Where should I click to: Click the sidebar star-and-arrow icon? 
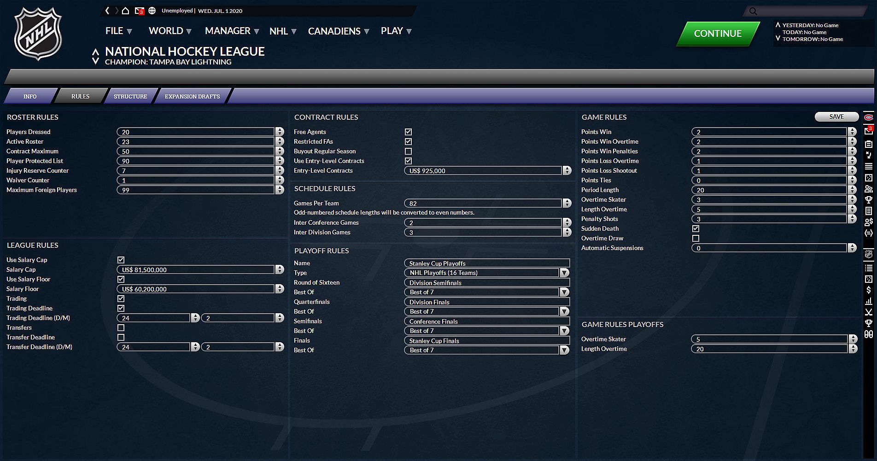click(x=869, y=155)
